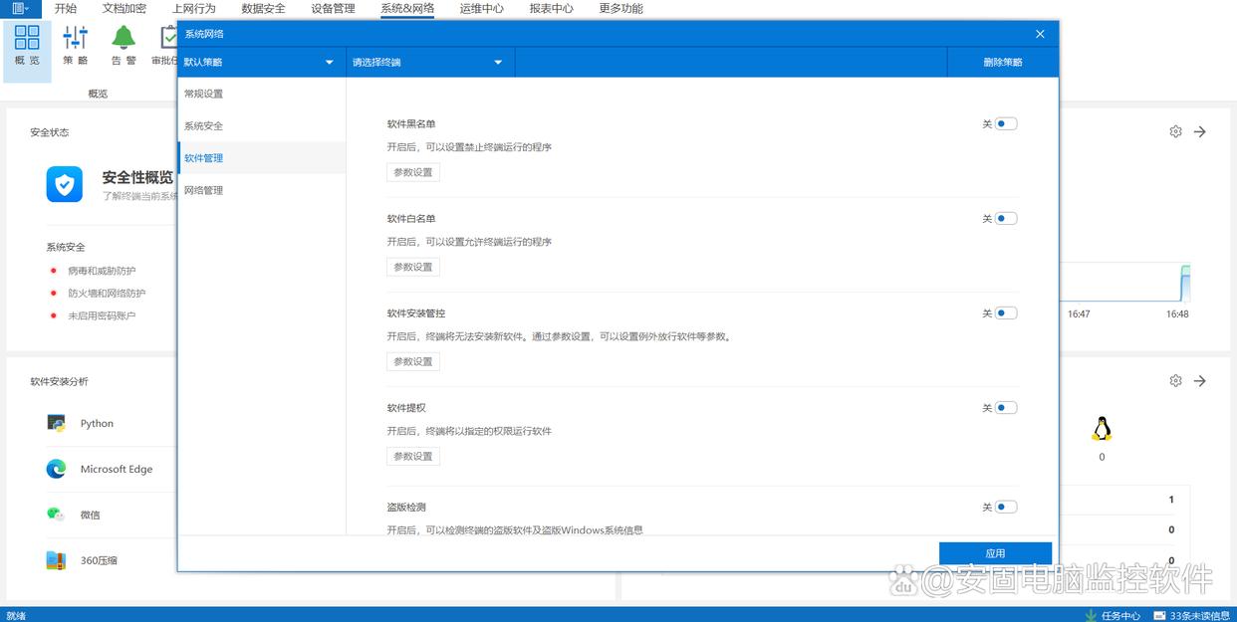Image resolution: width=1237 pixels, height=622 pixels.
Task: Click the Python icon in software list
Action: [x=56, y=423]
